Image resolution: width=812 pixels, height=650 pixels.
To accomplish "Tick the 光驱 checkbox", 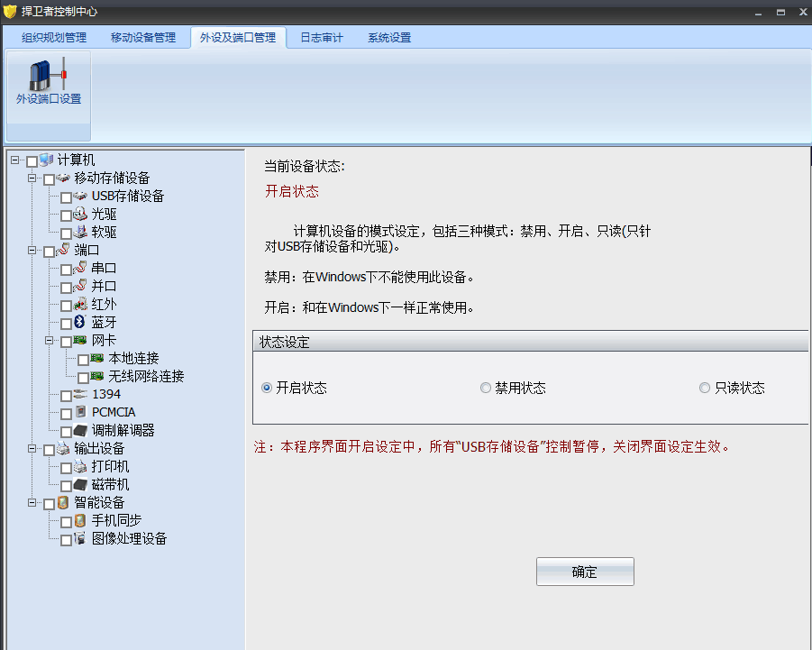I will [x=67, y=215].
